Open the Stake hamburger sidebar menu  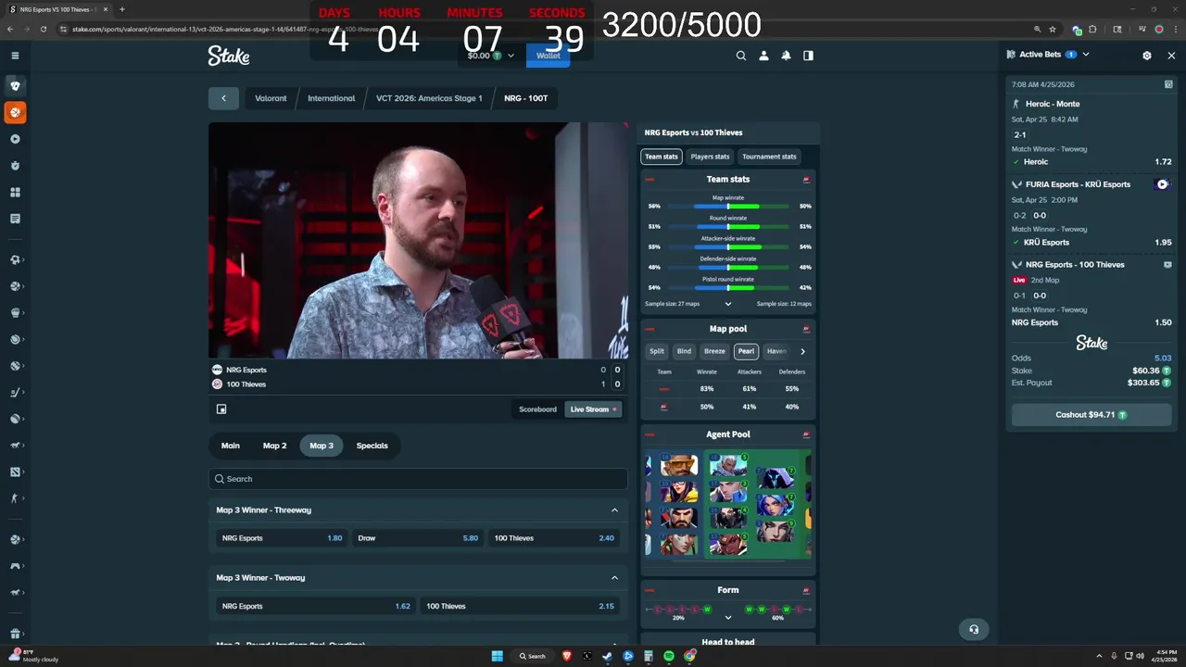[x=15, y=56]
